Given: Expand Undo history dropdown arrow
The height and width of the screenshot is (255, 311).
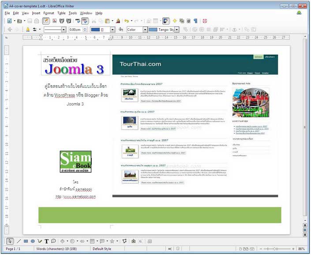Looking at the screenshot, I should 131,21.
